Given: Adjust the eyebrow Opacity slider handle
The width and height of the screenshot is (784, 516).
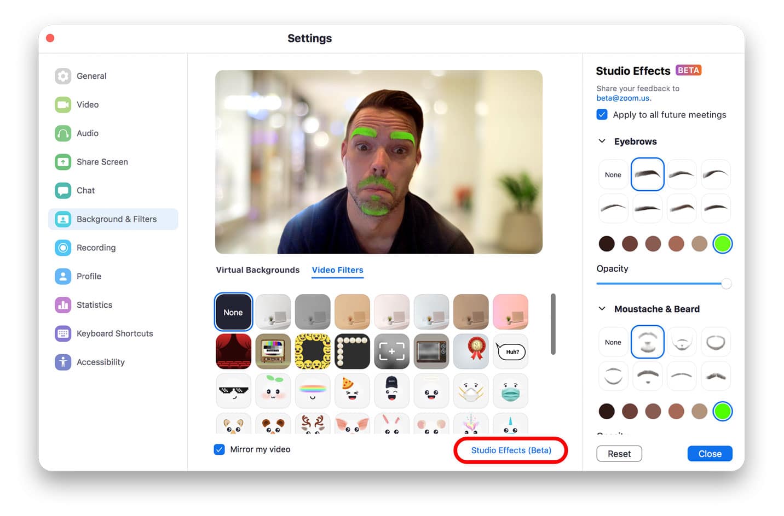Looking at the screenshot, I should pos(726,284).
